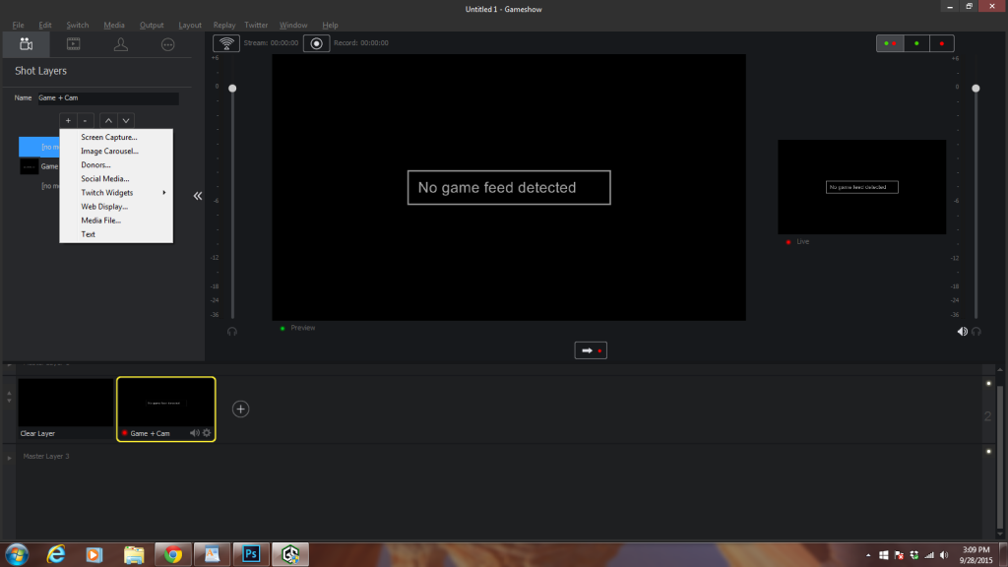Click the headphone monitor icon under preview

231,332
